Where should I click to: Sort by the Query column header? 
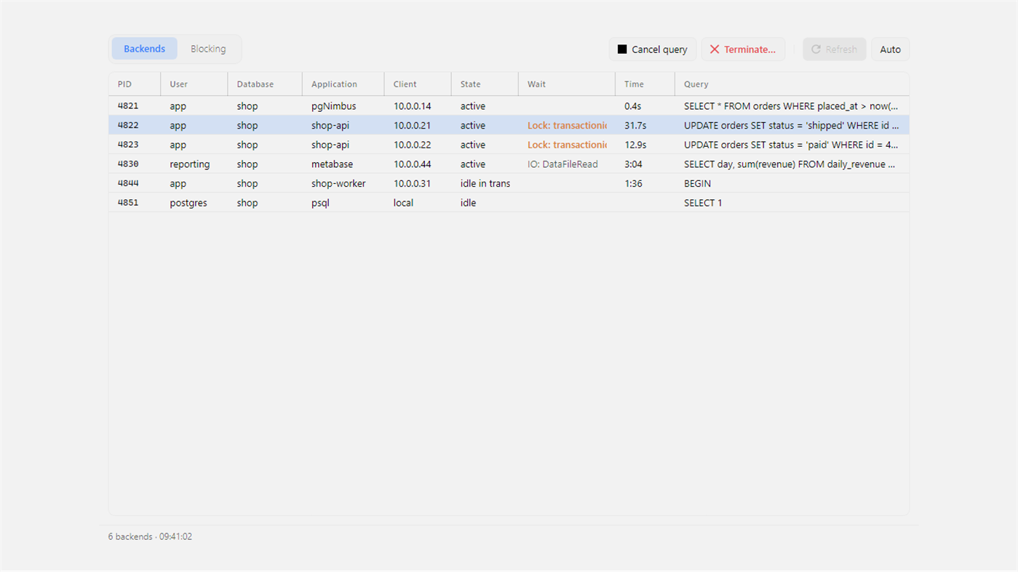(x=792, y=84)
